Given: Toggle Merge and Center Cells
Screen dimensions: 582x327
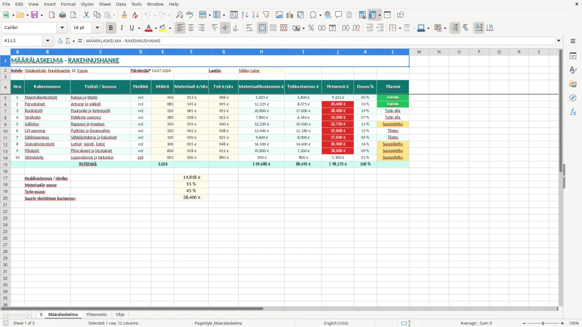Looking at the screenshot, I should (262, 28).
